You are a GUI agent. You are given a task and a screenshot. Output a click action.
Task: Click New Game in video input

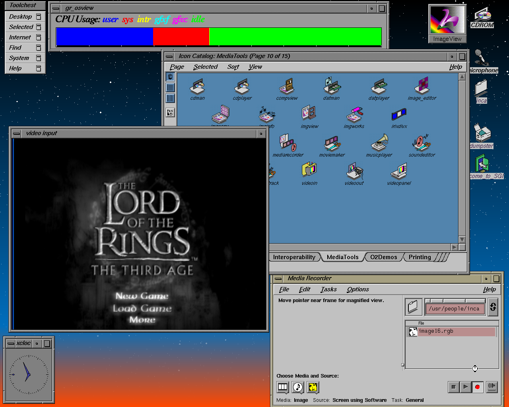pos(142,296)
